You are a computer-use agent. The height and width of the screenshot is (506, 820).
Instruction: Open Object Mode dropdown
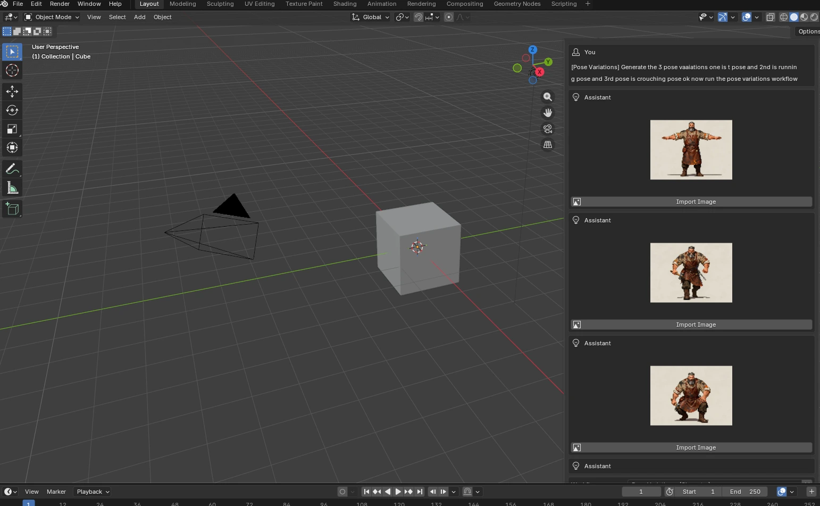pyautogui.click(x=52, y=17)
